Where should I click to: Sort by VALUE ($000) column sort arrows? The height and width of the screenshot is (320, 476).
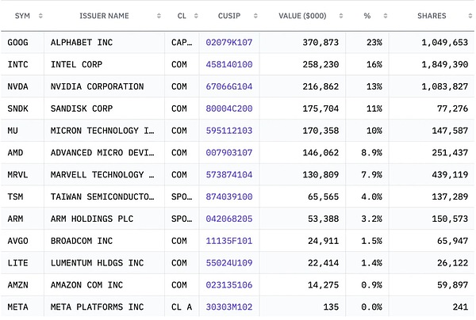(341, 16)
